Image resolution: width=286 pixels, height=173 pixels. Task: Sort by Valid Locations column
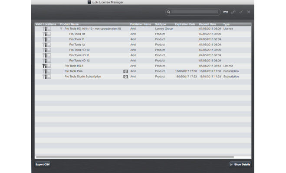tap(46, 24)
